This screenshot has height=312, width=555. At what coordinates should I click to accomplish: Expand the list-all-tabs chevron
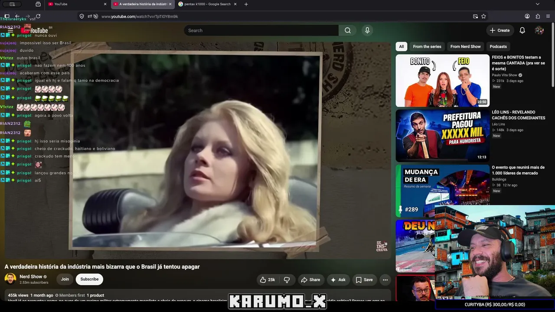click(x=538, y=4)
